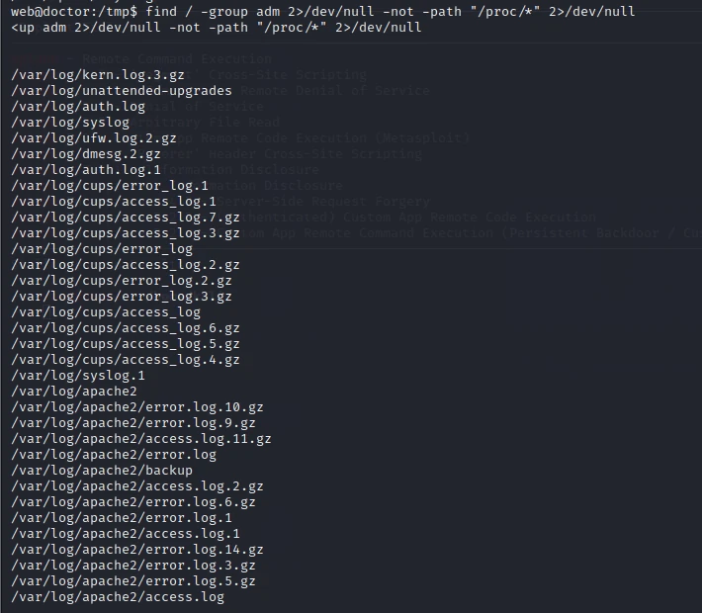Click the /var/log/apache2 directory line
Screen dimensions: 702x613
74,392
